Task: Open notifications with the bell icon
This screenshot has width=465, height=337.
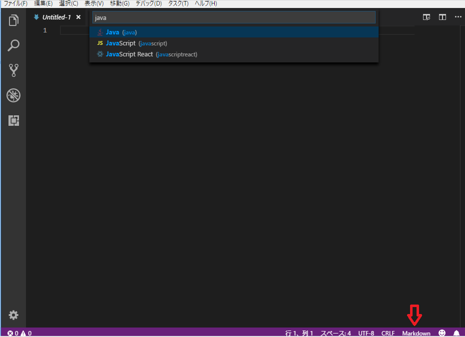Action: (x=456, y=333)
